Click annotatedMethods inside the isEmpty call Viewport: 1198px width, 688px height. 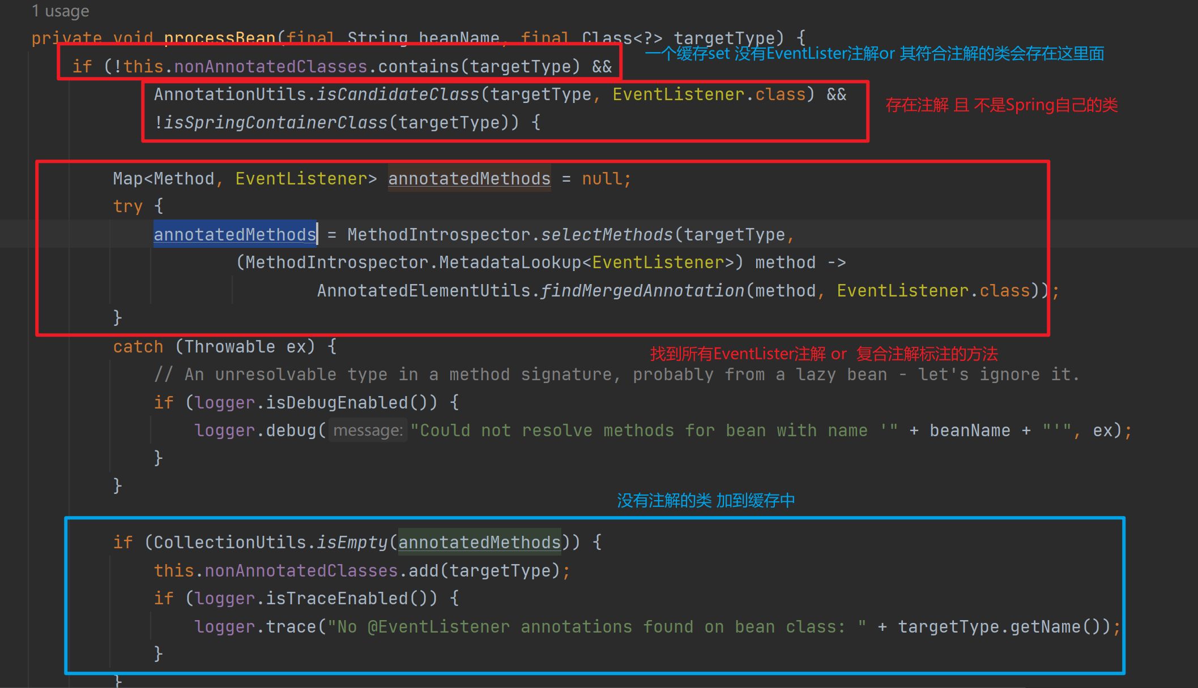click(x=480, y=543)
